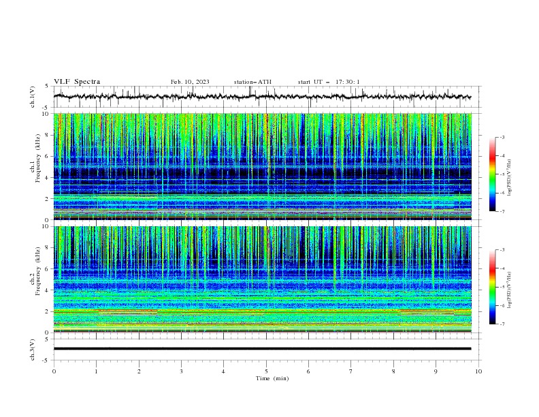The height and width of the screenshot is (417, 539).
Task: Click the time axis tick label '10'
Action: click(x=478, y=371)
